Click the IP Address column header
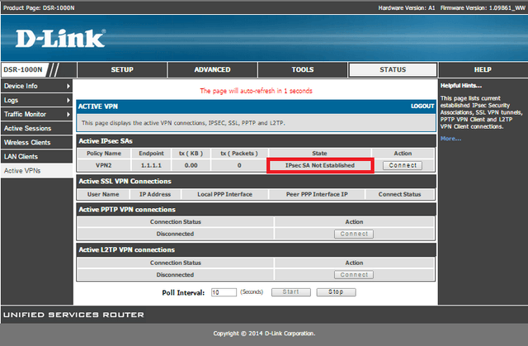The width and height of the screenshot is (528, 346). 155,194
